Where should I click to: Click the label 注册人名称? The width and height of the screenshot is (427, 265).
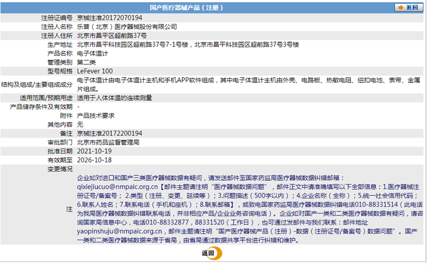[57, 27]
